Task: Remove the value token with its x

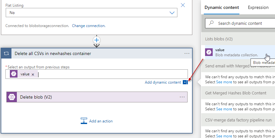Action: 33,74
